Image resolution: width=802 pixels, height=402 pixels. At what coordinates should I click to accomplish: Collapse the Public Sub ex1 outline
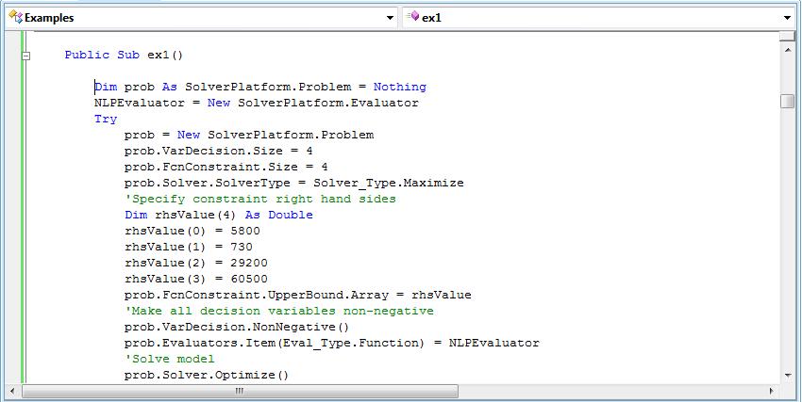[25, 56]
